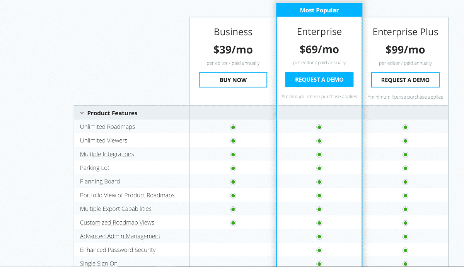The width and height of the screenshot is (464, 267).
Task: Select the Enterprise Plus plan heading
Action: 405,32
